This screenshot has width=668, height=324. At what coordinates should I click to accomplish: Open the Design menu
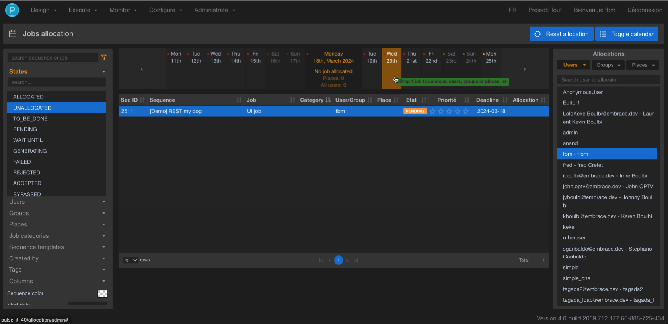tap(44, 10)
